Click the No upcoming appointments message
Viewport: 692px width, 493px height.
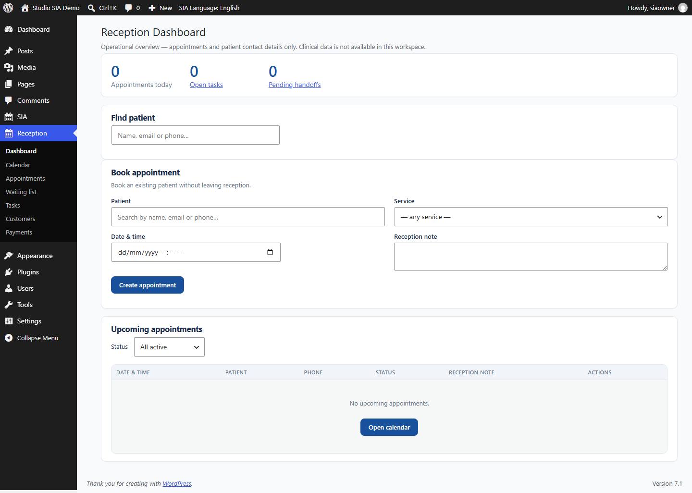point(389,403)
